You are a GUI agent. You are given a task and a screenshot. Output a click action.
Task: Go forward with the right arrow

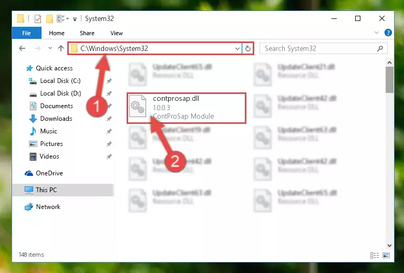pos(38,48)
